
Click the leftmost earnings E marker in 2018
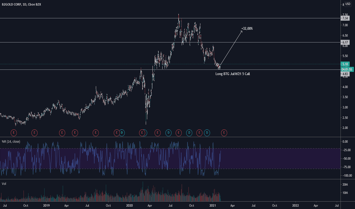(14, 133)
